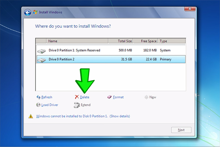Click the Install Windows title text

point(51,12)
